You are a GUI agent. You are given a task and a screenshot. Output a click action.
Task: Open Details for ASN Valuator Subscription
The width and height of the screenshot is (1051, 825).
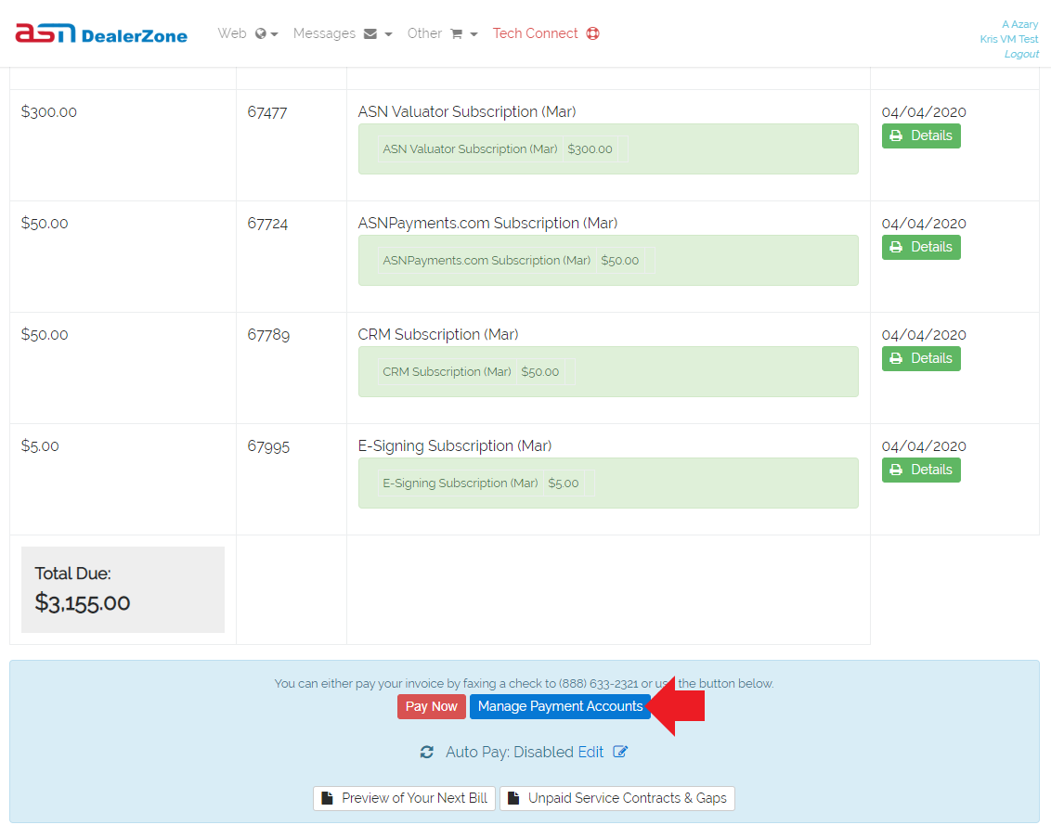(920, 135)
